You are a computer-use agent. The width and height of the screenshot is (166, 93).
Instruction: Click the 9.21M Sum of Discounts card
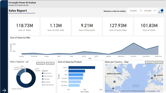(87, 26)
